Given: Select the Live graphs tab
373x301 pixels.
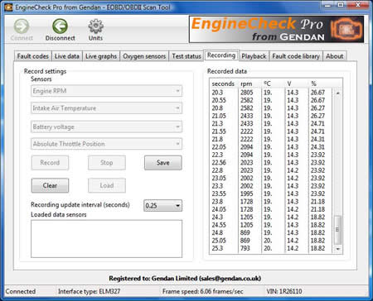Looking at the screenshot, I should pyautogui.click(x=101, y=56).
